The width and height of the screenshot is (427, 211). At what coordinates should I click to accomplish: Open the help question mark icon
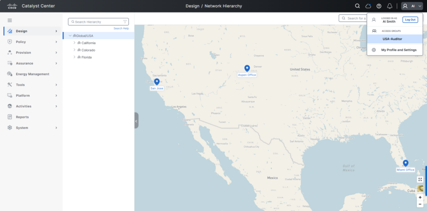point(379,6)
